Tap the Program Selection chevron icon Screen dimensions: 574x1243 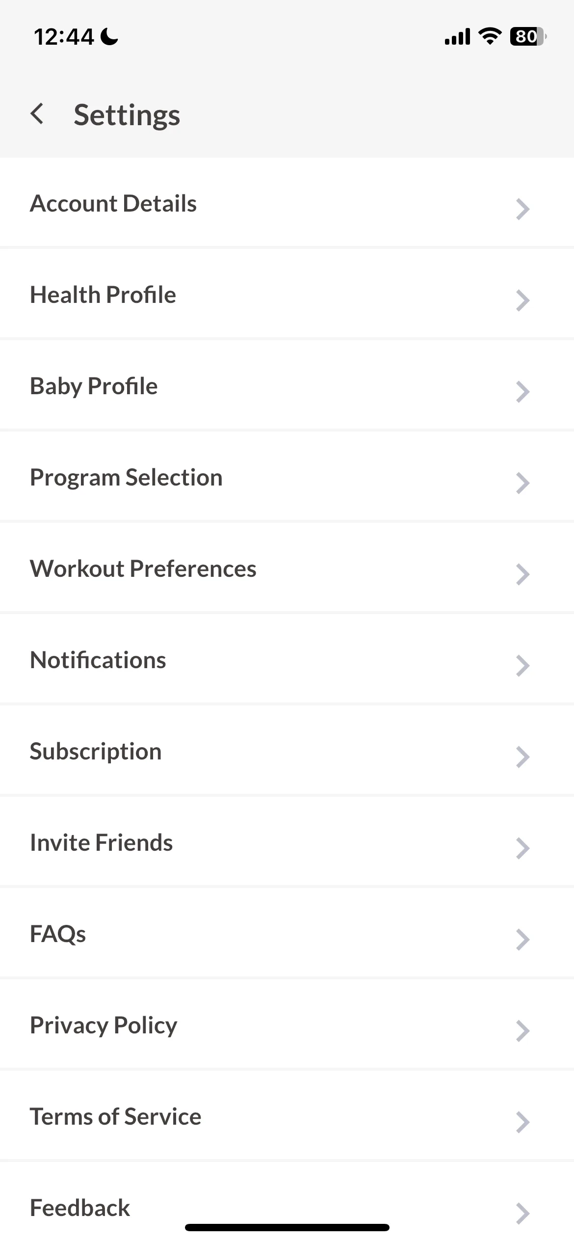(x=523, y=484)
